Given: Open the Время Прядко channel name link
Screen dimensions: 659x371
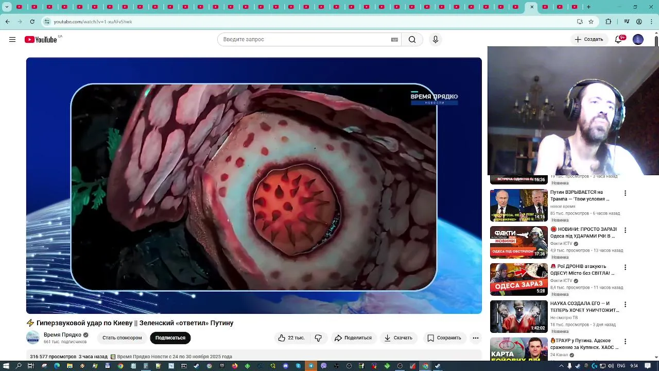Looking at the screenshot, I should click(x=62, y=335).
